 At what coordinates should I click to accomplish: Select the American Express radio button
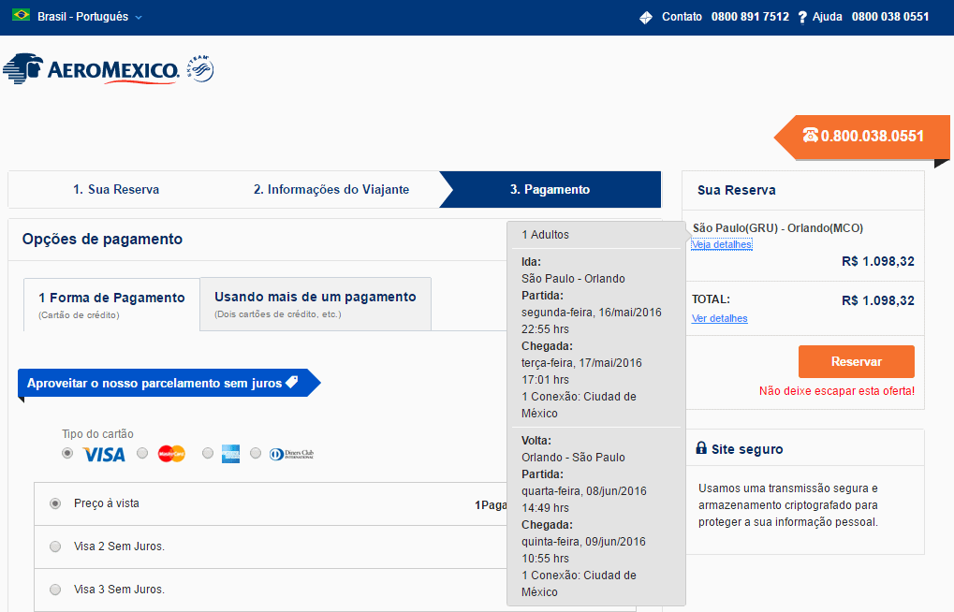208,453
